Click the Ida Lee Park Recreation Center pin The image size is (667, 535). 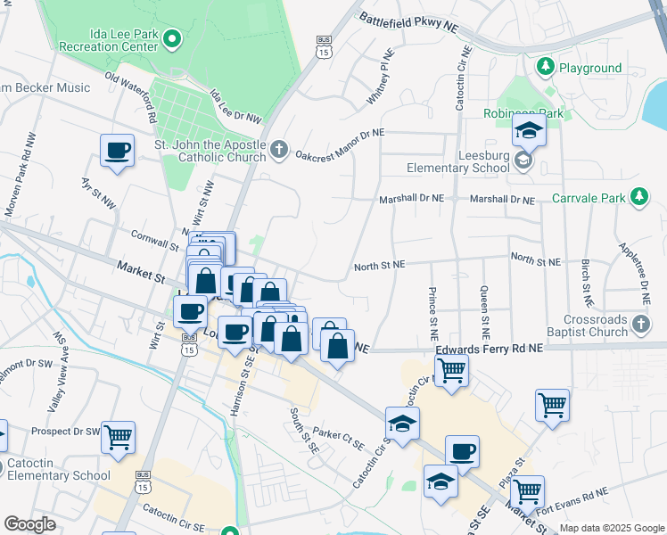pyautogui.click(x=174, y=37)
